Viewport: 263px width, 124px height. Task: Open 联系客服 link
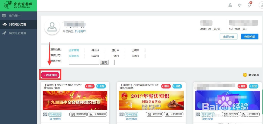pyautogui.click(x=254, y=75)
